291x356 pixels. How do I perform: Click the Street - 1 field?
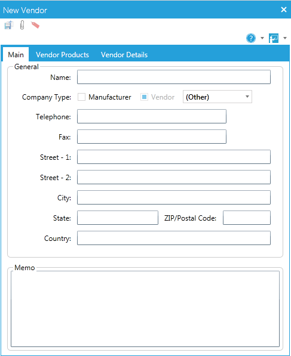174,157
